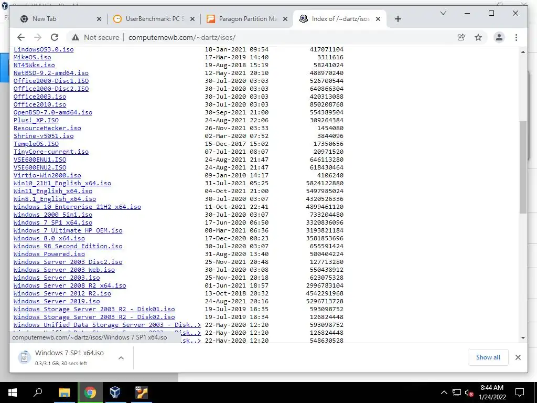Click the scroll-down arrow of page scrollbar
This screenshot has height=403, width=537.
[523, 338]
